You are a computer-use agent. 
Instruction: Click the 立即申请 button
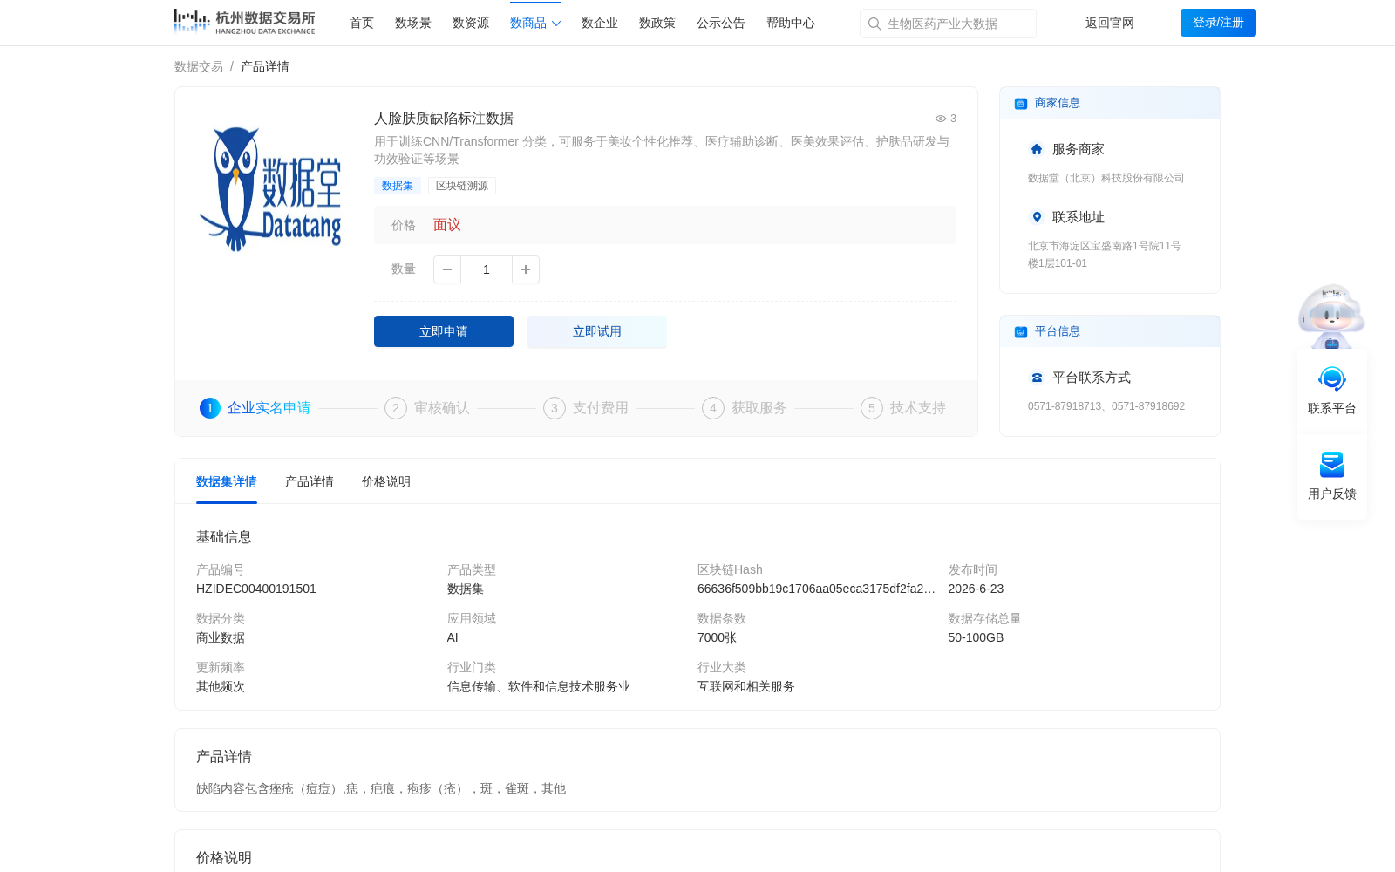(x=444, y=331)
